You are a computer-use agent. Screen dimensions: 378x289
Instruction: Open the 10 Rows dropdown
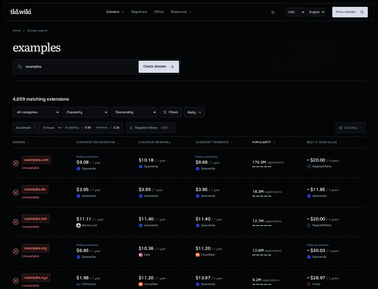(51, 128)
